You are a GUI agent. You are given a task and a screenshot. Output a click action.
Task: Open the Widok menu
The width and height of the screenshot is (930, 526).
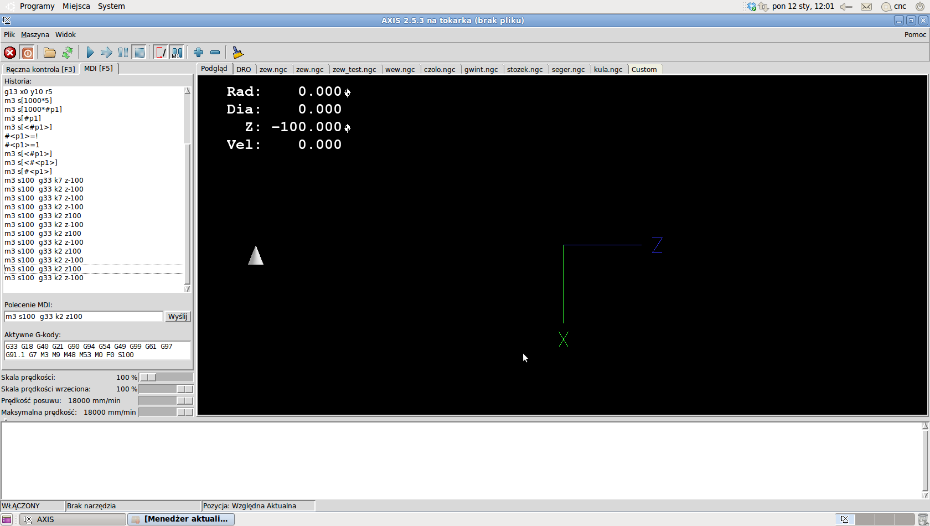click(65, 34)
